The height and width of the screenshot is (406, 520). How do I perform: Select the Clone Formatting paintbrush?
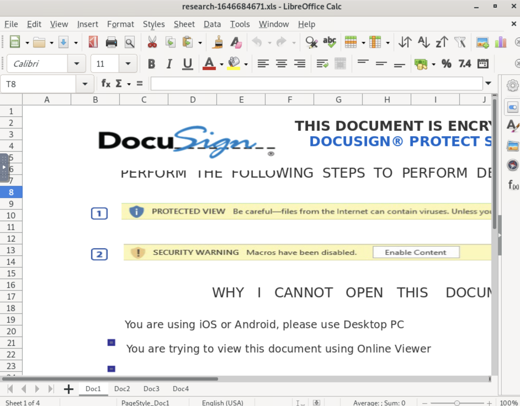218,42
